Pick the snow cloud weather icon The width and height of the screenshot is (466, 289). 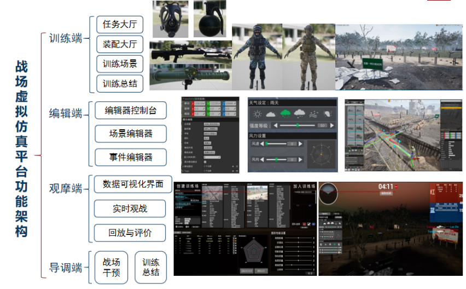coord(299,114)
